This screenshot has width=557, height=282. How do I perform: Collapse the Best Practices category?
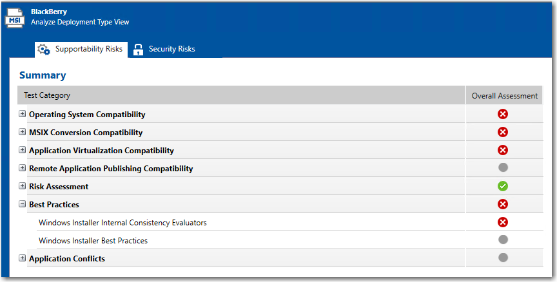point(23,205)
